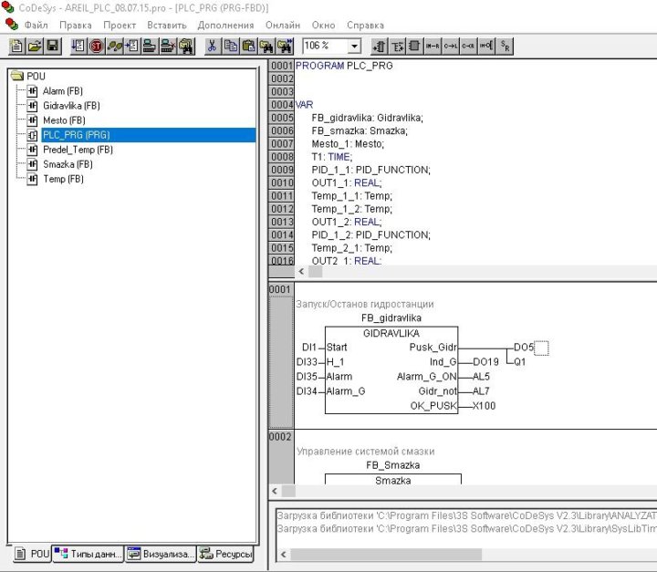Select Gidravlika (FB) in the POU tree
The height and width of the screenshot is (572, 657).
70,106
